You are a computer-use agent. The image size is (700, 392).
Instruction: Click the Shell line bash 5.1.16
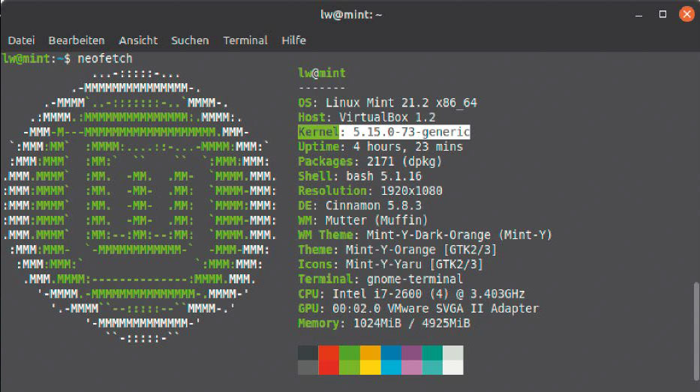pos(359,176)
